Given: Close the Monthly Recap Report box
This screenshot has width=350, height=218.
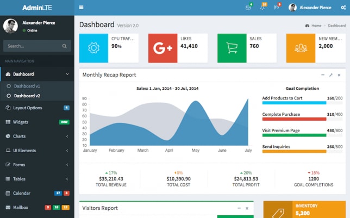Looking at the screenshot, I should coord(339,75).
